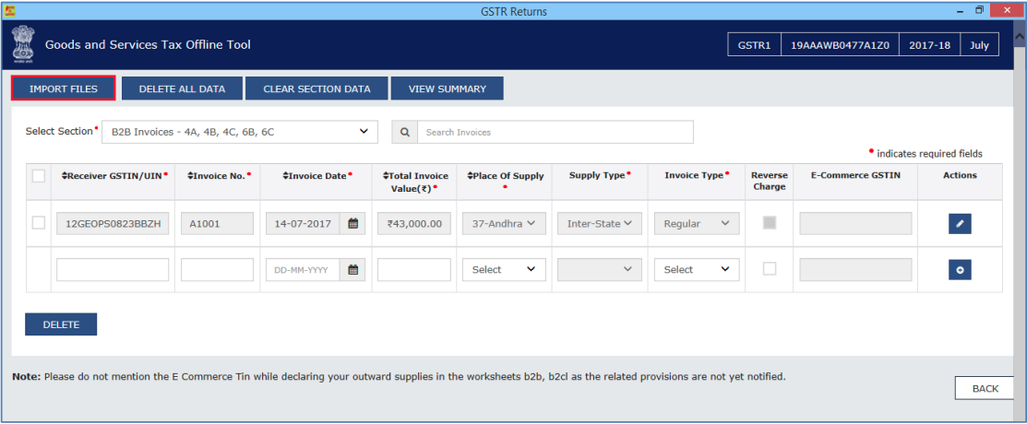Click the CLEAR SECTION DATA button
The height and width of the screenshot is (424, 1027).
click(x=317, y=88)
